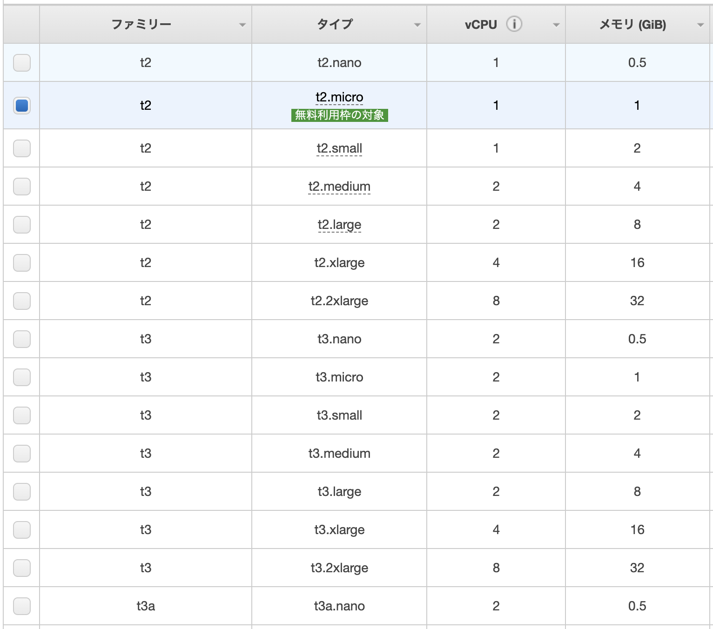The image size is (713, 629).
Task: Click family t3 in t3.medium row
Action: click(x=146, y=454)
